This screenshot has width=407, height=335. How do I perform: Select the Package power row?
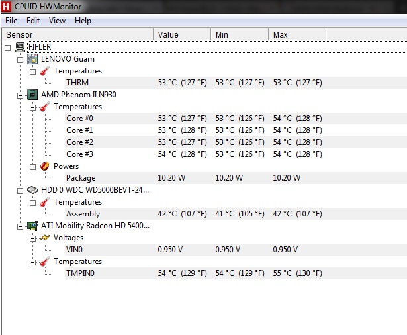tap(236, 178)
